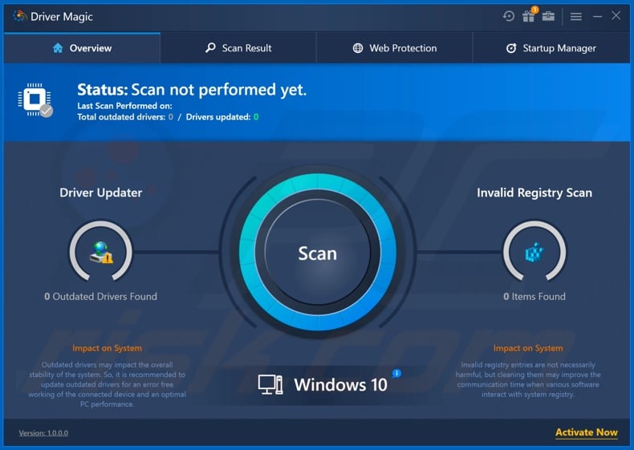Click the Driver Updater heading
Image resolution: width=634 pixels, height=450 pixels.
[x=100, y=193]
